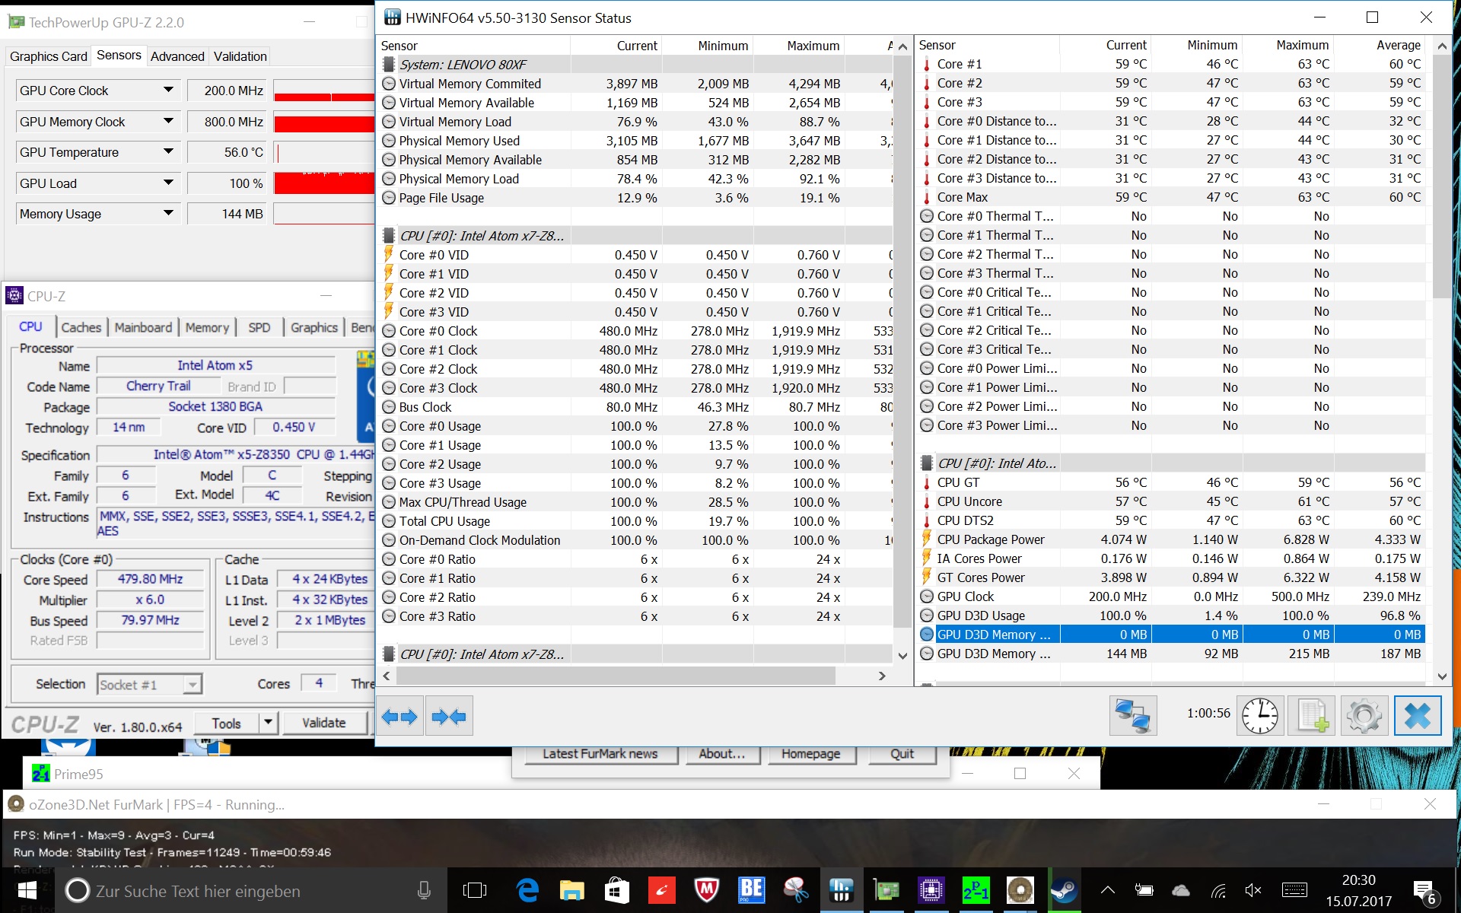The width and height of the screenshot is (1461, 913).
Task: Switch to HWiNFO taskbar icon
Action: click(x=841, y=890)
